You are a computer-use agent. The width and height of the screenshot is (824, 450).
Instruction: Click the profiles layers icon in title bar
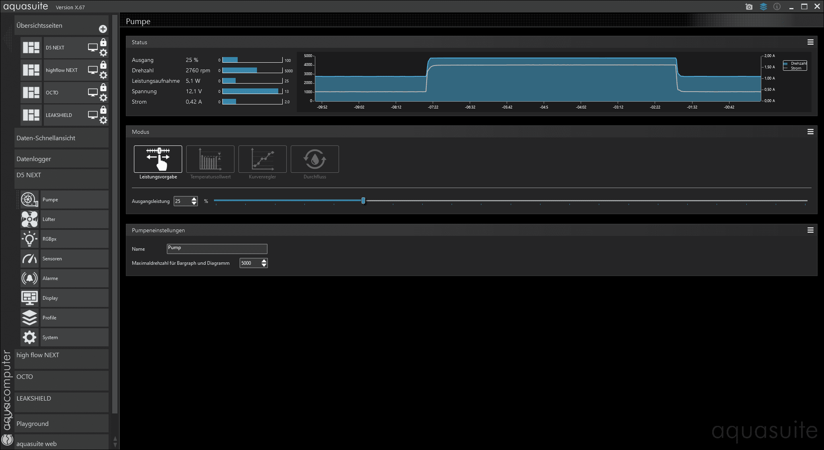tap(763, 6)
